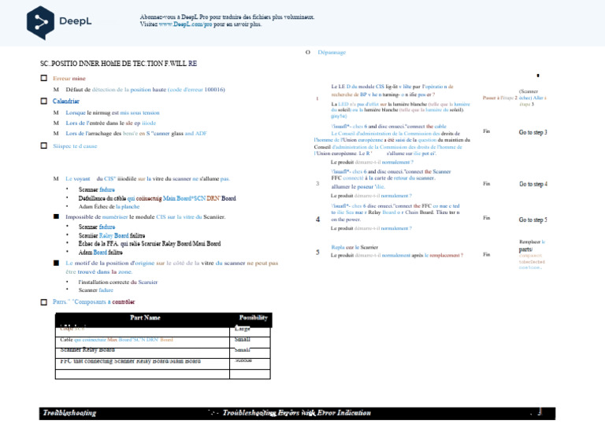Tick the square box beside Composants à contrôler

44,302
